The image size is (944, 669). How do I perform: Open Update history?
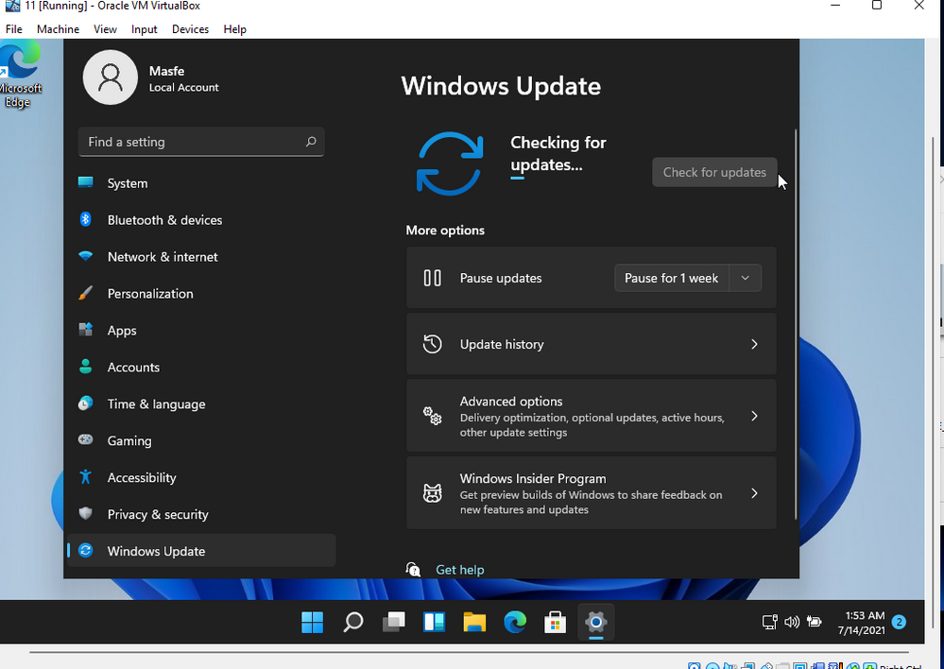coord(592,344)
